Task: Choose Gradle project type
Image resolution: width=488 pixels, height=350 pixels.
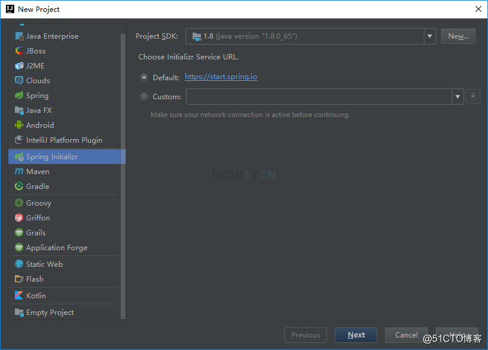Action: (64, 187)
